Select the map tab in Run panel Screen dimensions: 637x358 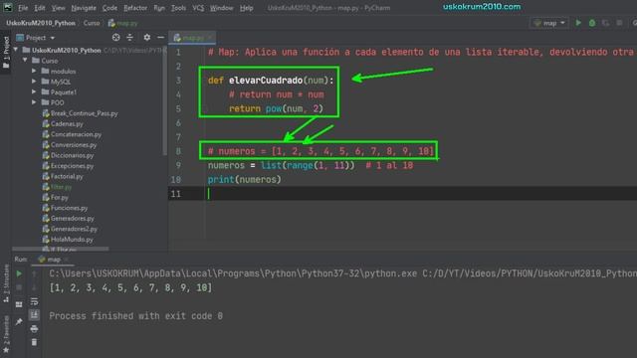click(53, 260)
